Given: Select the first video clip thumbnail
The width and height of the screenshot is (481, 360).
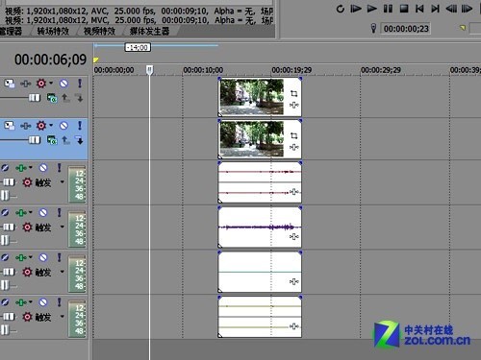Looking at the screenshot, I should pyautogui.click(x=252, y=97).
